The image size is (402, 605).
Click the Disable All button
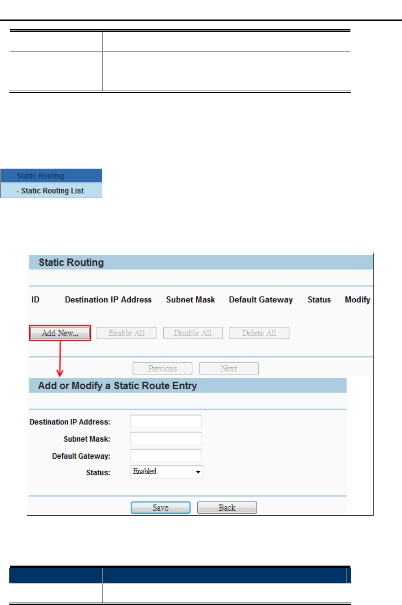(193, 333)
